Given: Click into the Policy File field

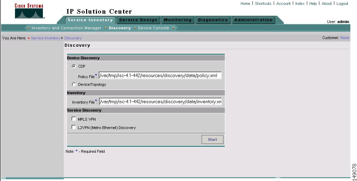Looking at the screenshot, I should (x=160, y=76).
